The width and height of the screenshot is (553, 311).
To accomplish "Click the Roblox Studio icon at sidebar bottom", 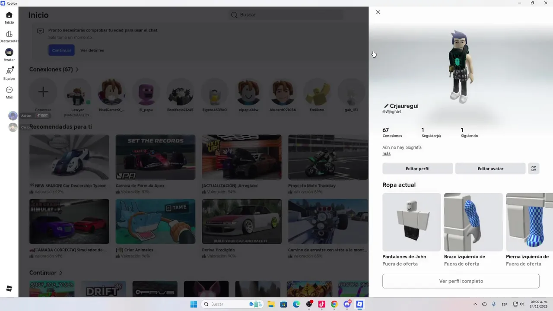I will tap(9, 289).
